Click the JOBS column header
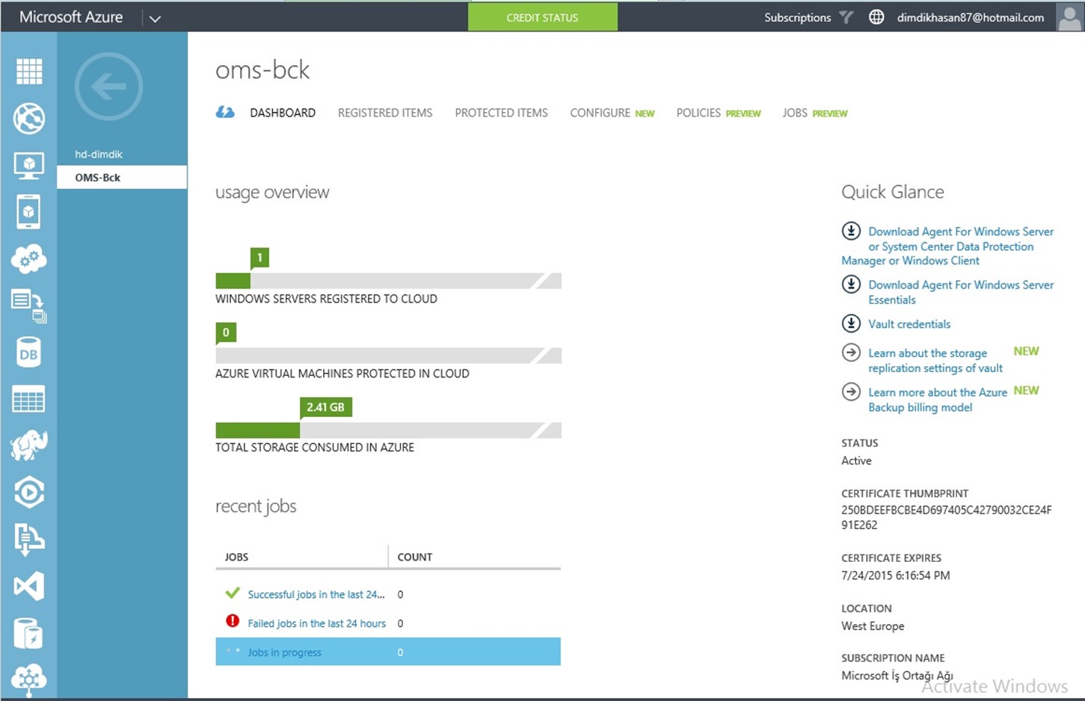This screenshot has height=701, width=1085. (x=236, y=557)
